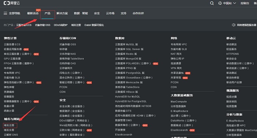Open 神龙云服务器（公测中） link
Image resolution: width=257 pixels, height=138 pixels.
tap(18, 54)
